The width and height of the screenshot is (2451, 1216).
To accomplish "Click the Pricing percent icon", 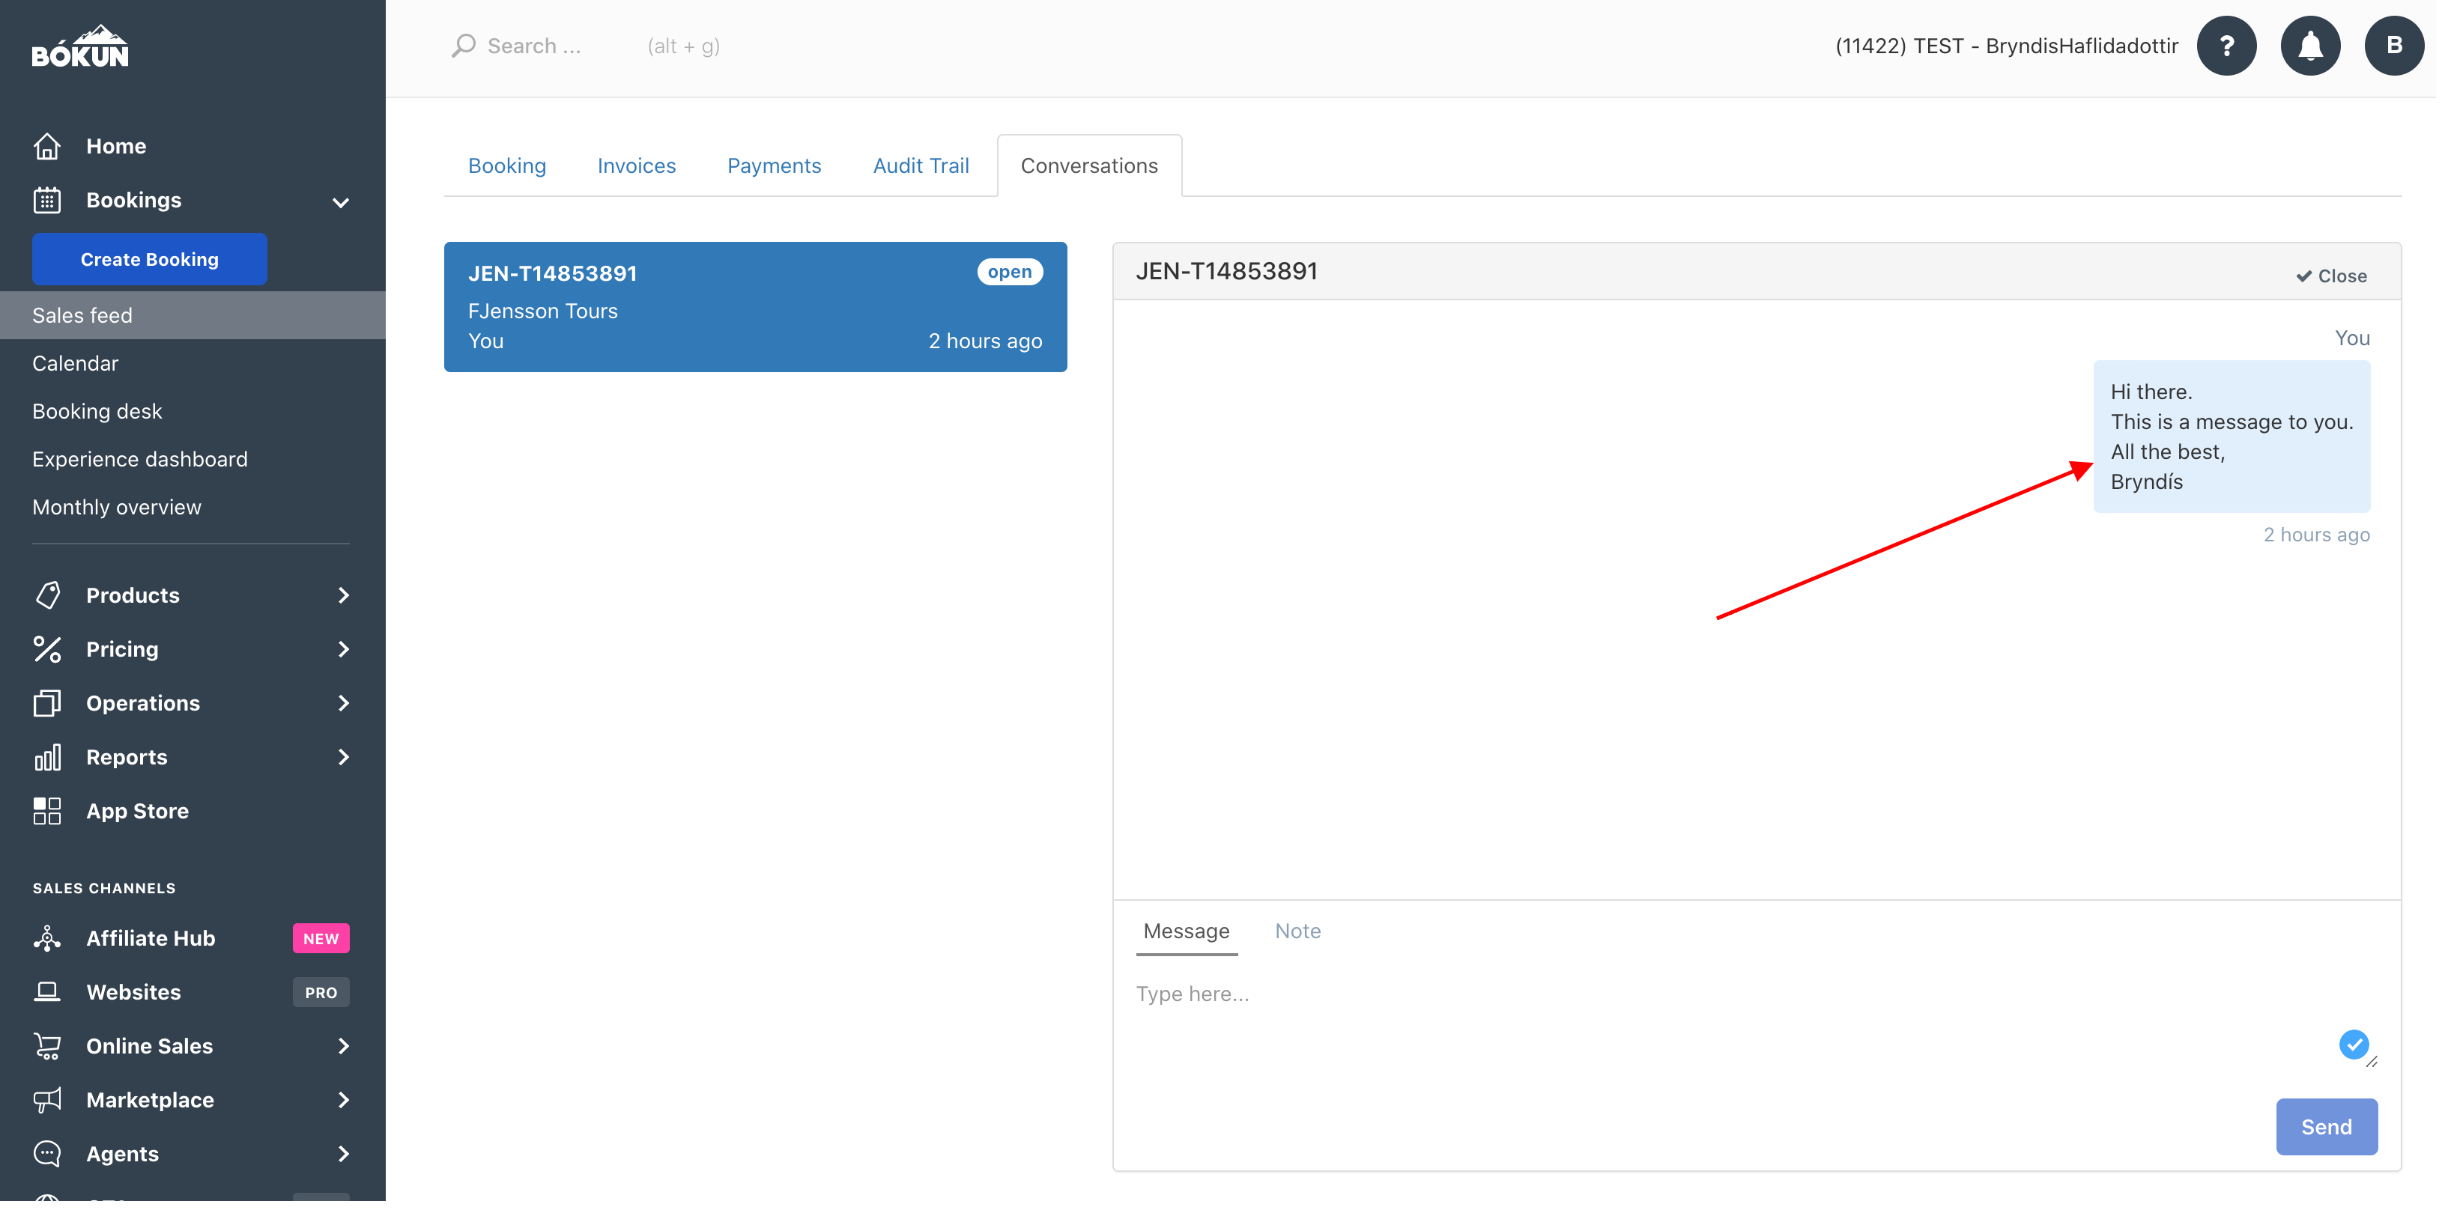I will [x=46, y=653].
